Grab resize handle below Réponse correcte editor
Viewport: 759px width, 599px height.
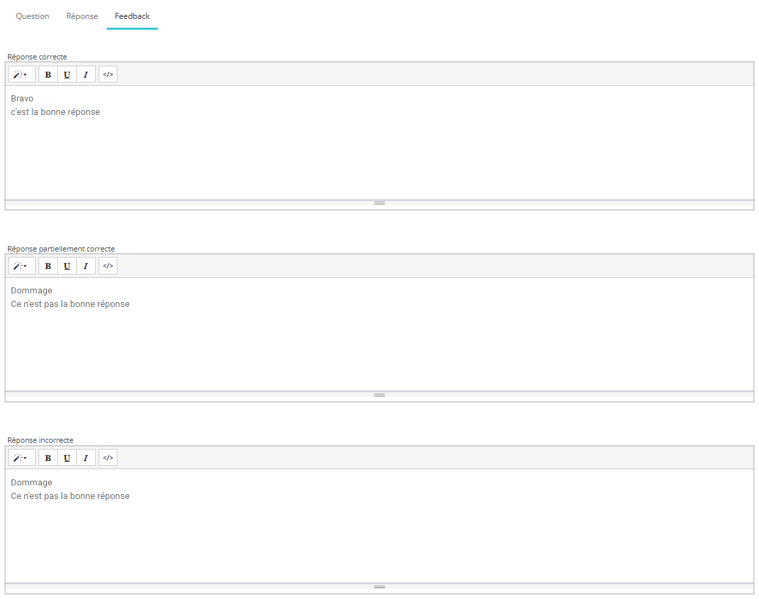click(x=379, y=203)
